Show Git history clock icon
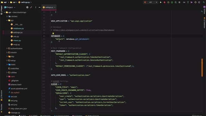This screenshot has width=206, height=116. click(x=195, y=2)
